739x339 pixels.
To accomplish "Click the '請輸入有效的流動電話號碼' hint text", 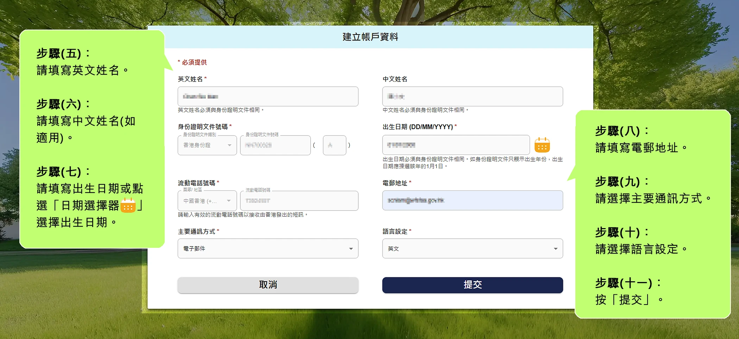I will [x=242, y=215].
